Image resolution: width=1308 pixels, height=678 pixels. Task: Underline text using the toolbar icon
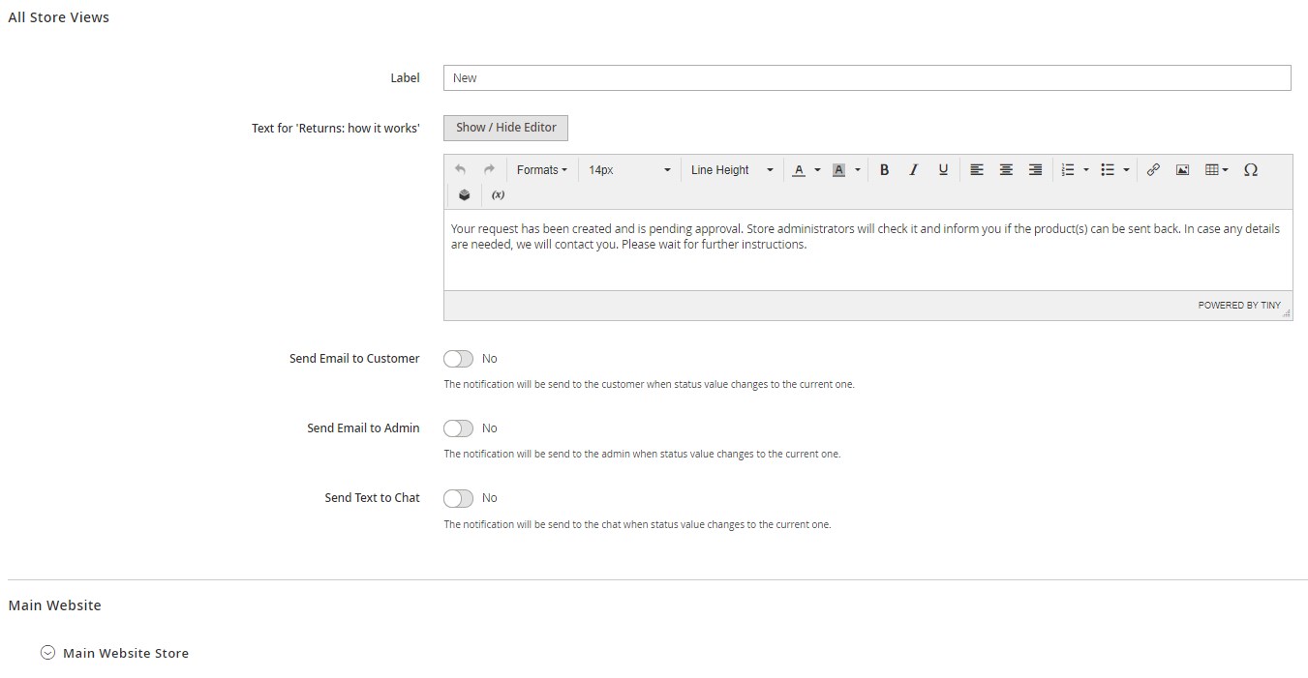point(943,170)
